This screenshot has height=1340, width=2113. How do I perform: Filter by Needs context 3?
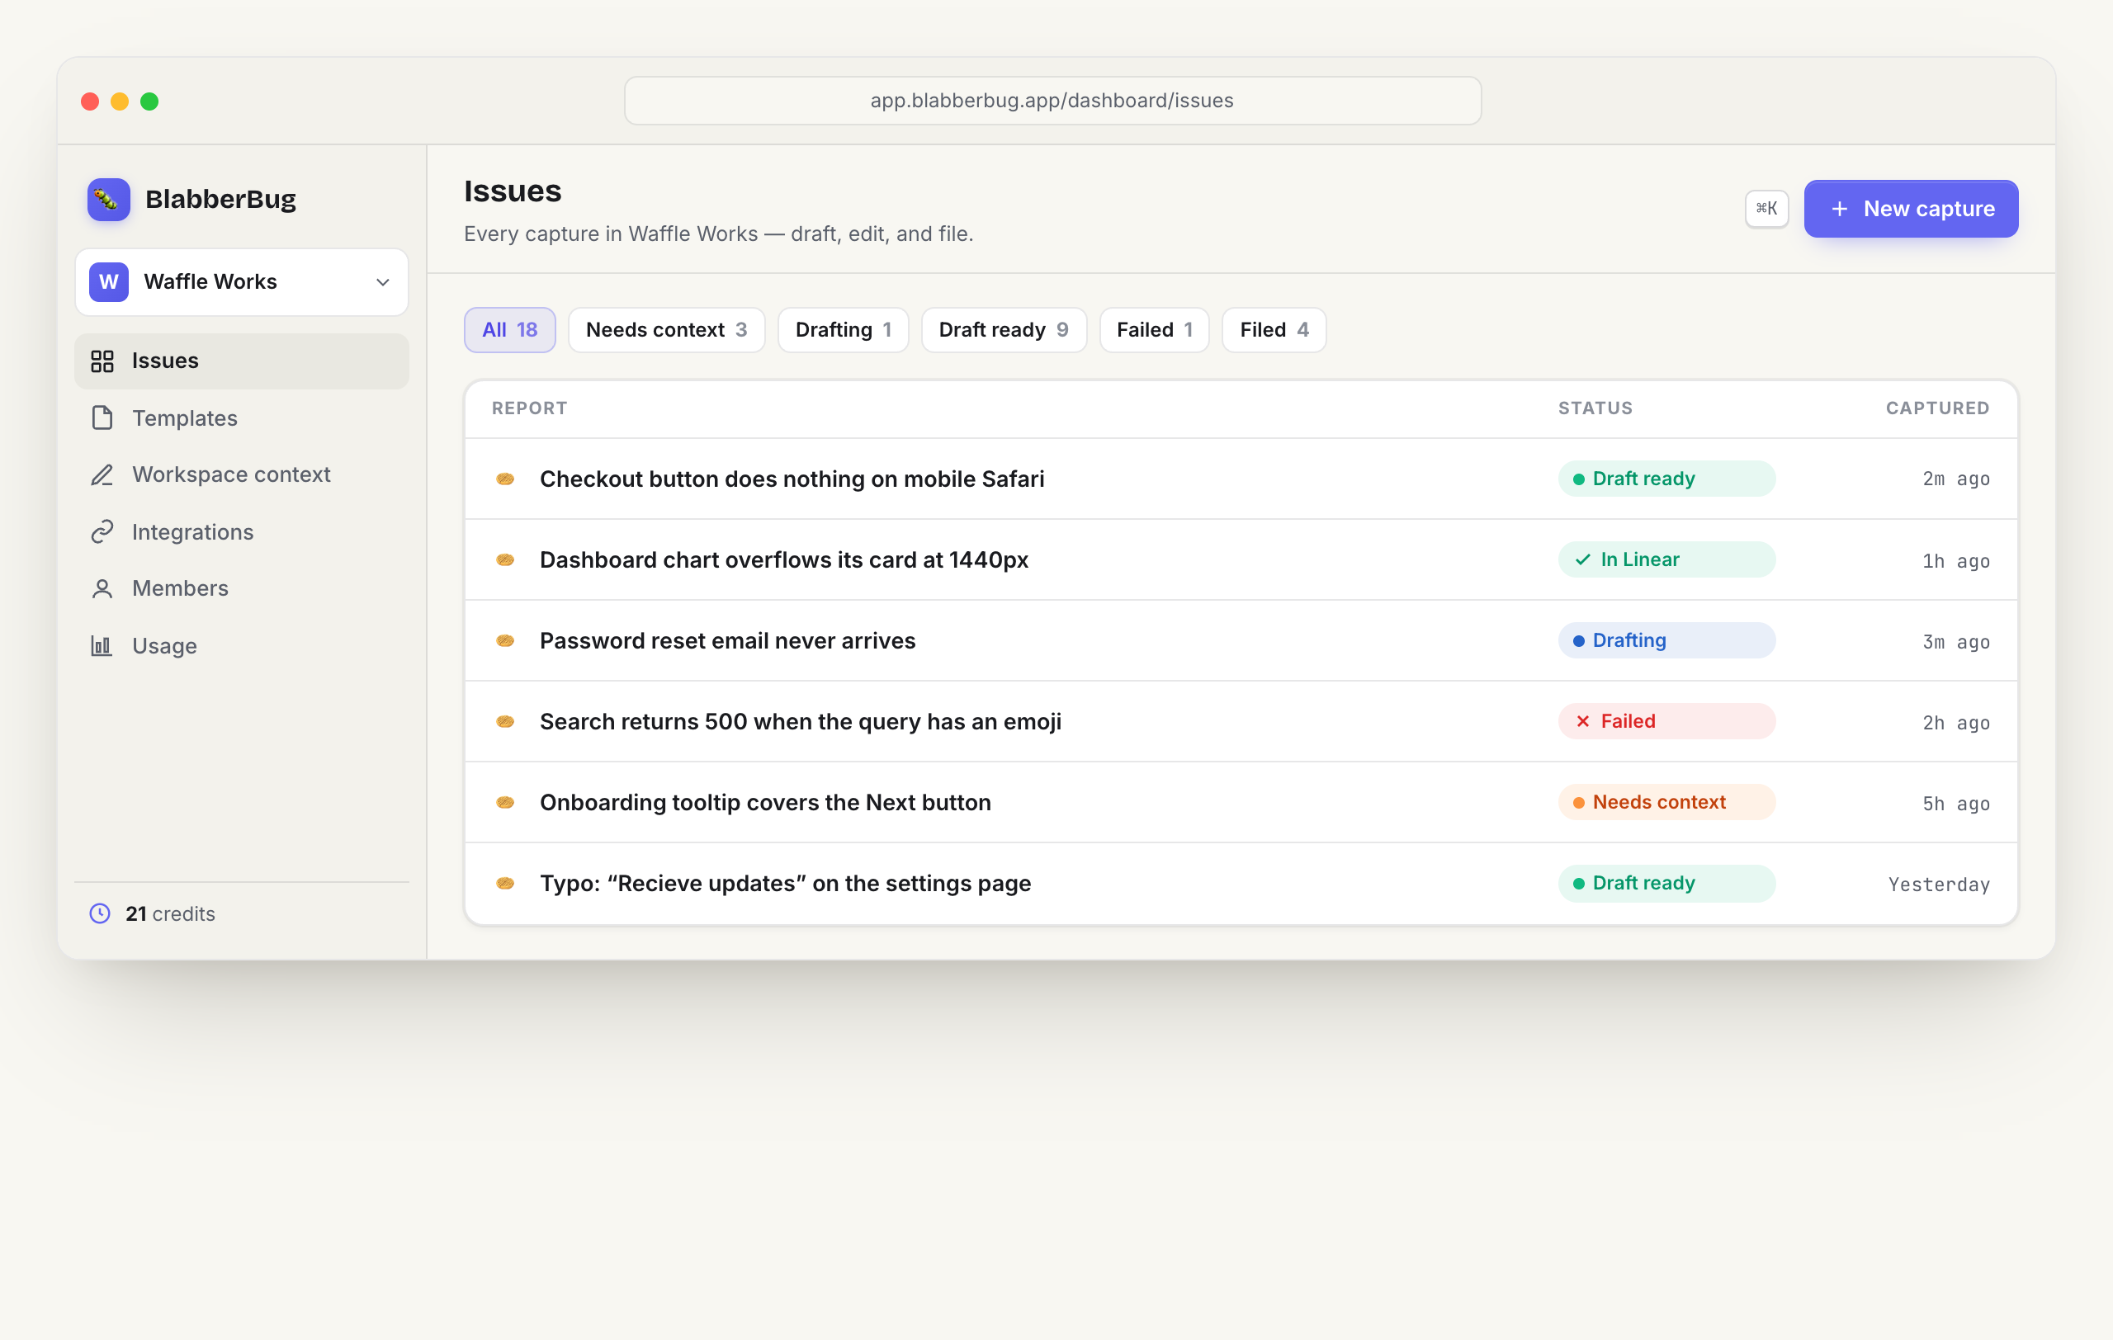coord(667,330)
